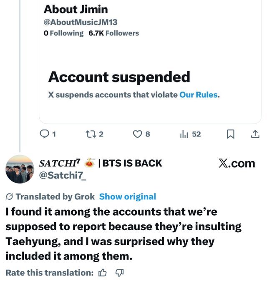
Task: Click the Grok icon beside Translated by
Action: point(9,196)
